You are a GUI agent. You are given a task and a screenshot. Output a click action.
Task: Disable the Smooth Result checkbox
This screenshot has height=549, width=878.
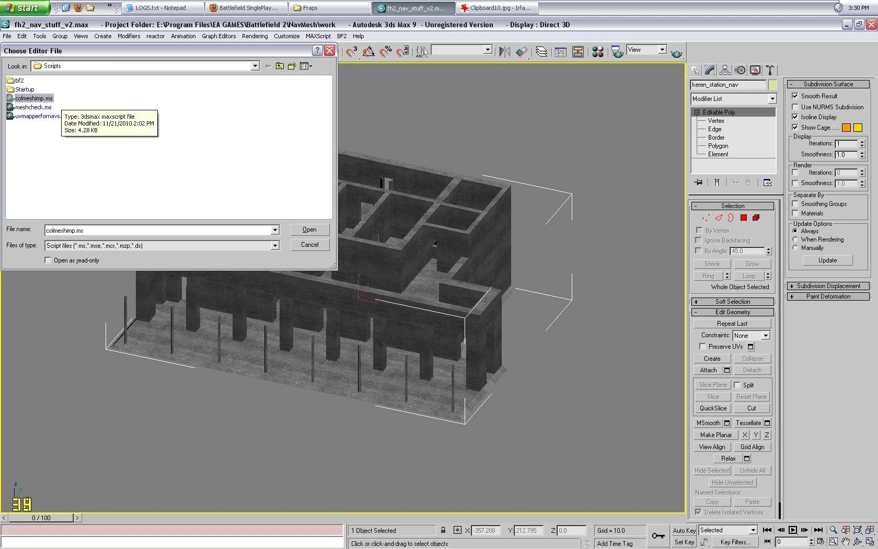(795, 96)
